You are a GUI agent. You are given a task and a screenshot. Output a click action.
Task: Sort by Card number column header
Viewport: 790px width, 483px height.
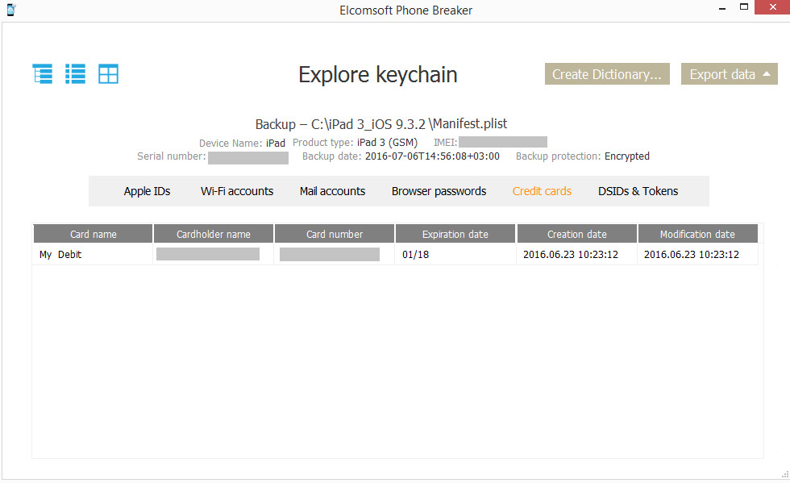335,234
